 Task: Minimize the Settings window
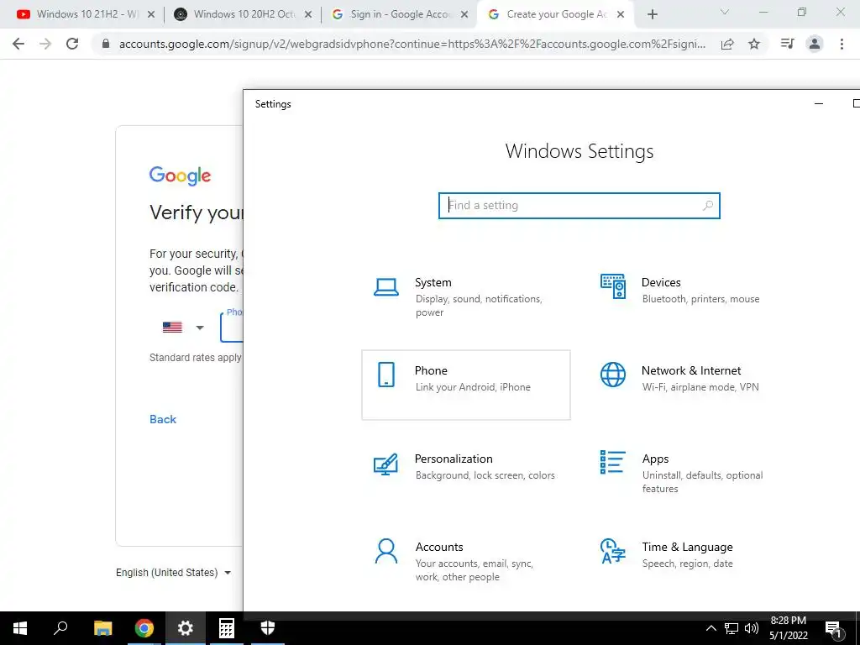[x=819, y=103]
